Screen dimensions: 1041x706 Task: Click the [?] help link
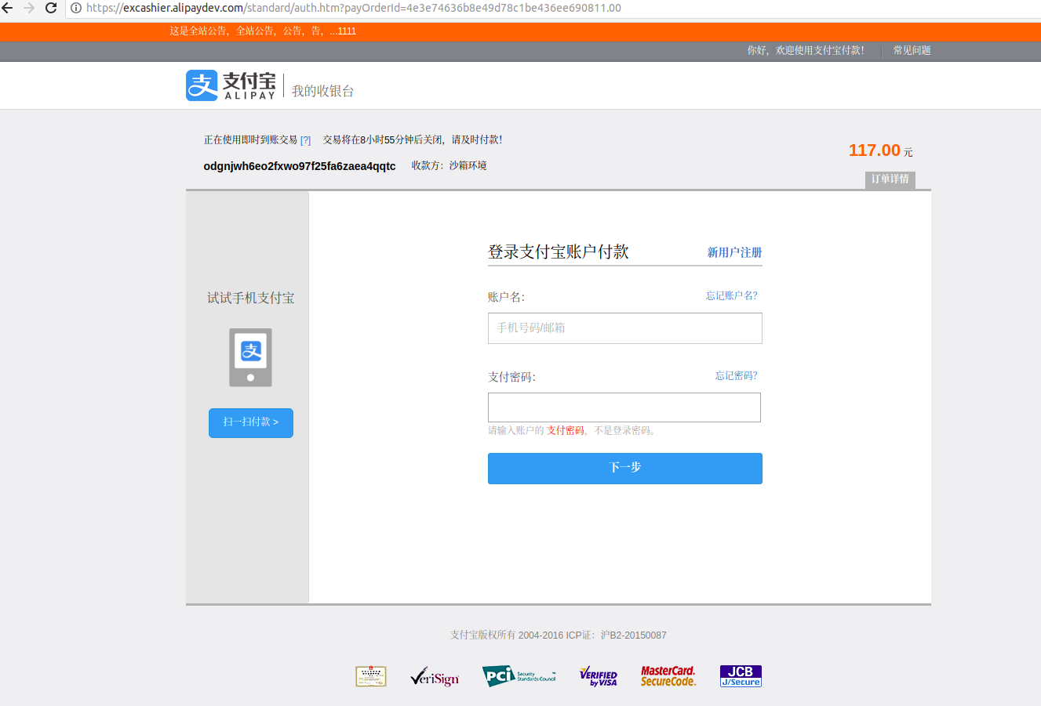click(x=305, y=140)
